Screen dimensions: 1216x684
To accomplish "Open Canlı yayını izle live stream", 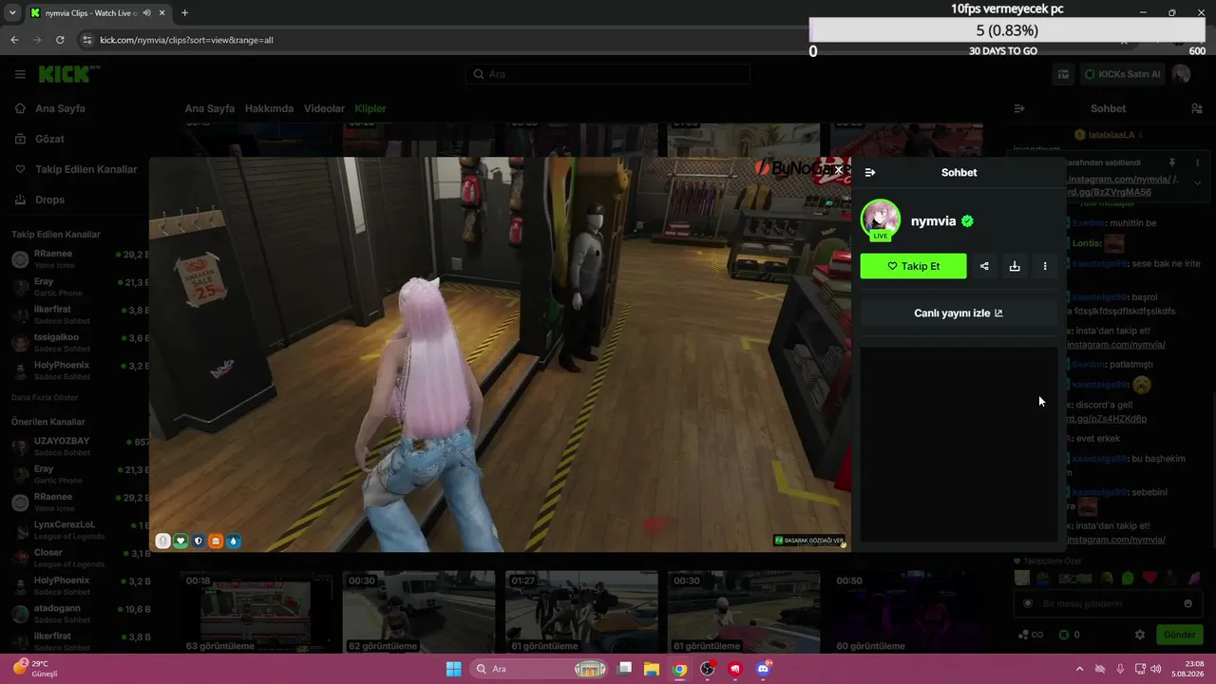I will coord(959,313).
